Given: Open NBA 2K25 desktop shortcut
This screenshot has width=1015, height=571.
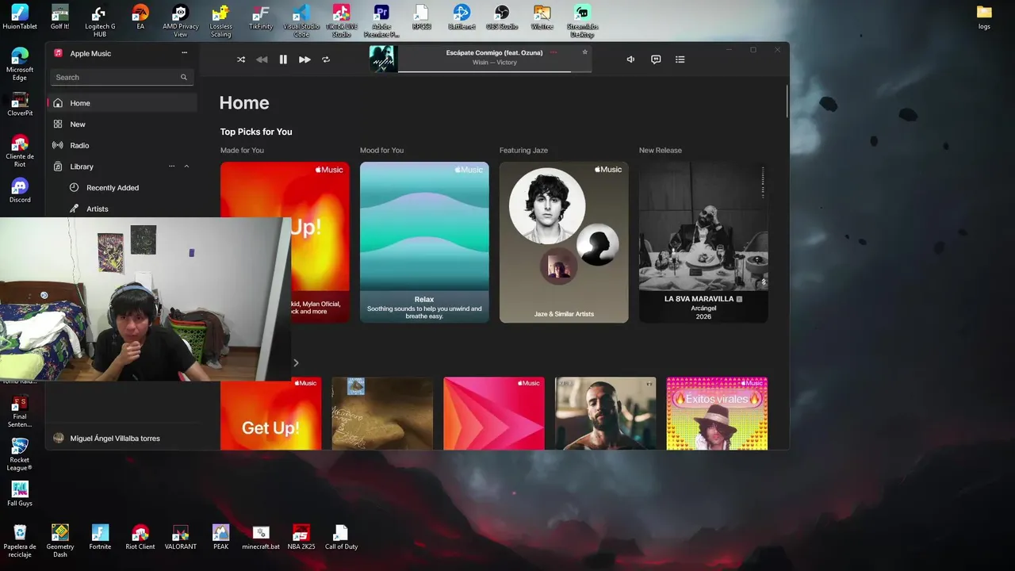Looking at the screenshot, I should tap(301, 537).
